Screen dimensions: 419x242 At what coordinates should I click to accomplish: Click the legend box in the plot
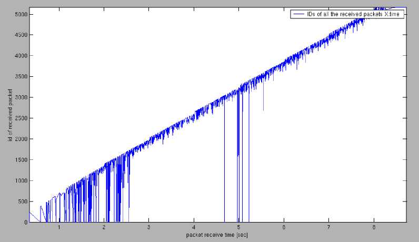pyautogui.click(x=347, y=14)
